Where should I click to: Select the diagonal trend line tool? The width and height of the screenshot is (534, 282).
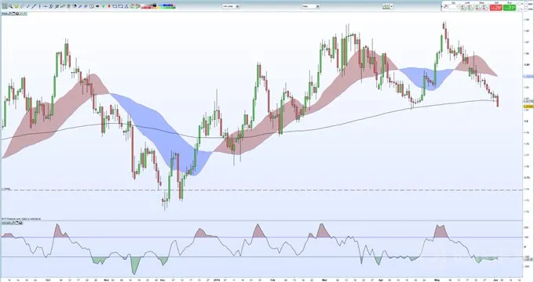pos(34,6)
